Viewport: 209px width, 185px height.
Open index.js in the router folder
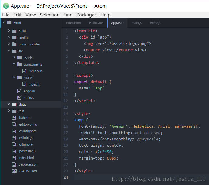[x=34, y=84]
